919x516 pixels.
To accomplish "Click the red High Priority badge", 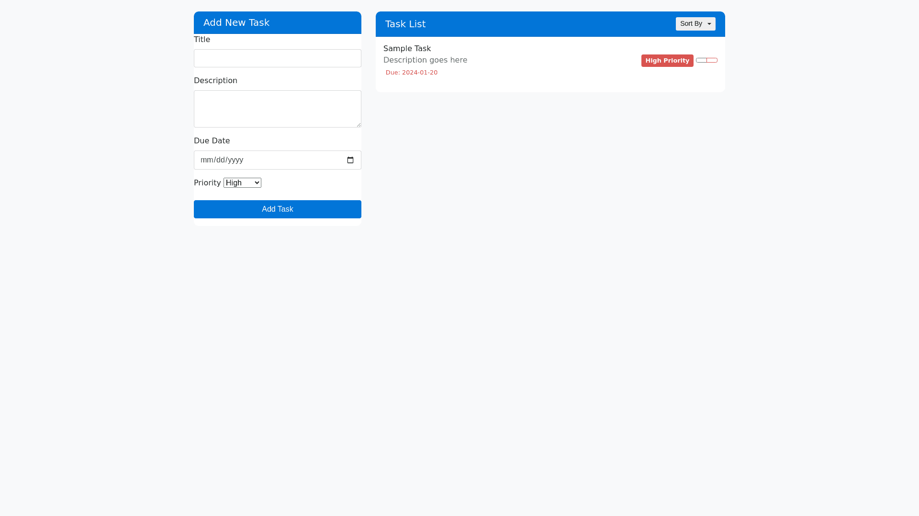I will click(x=667, y=61).
